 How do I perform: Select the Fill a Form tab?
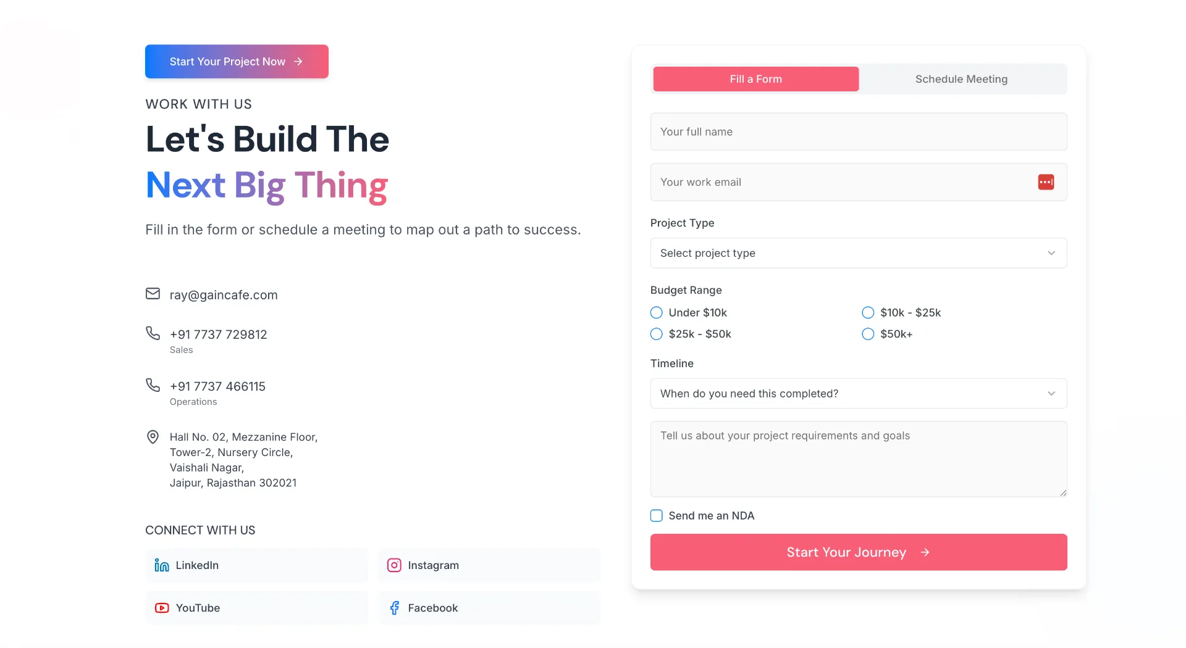755,79
